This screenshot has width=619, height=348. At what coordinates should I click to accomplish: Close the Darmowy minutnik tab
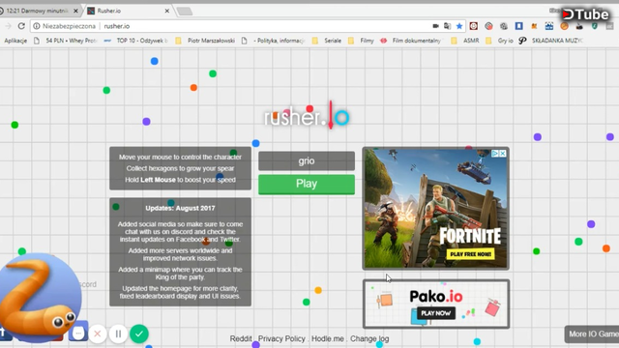75,11
